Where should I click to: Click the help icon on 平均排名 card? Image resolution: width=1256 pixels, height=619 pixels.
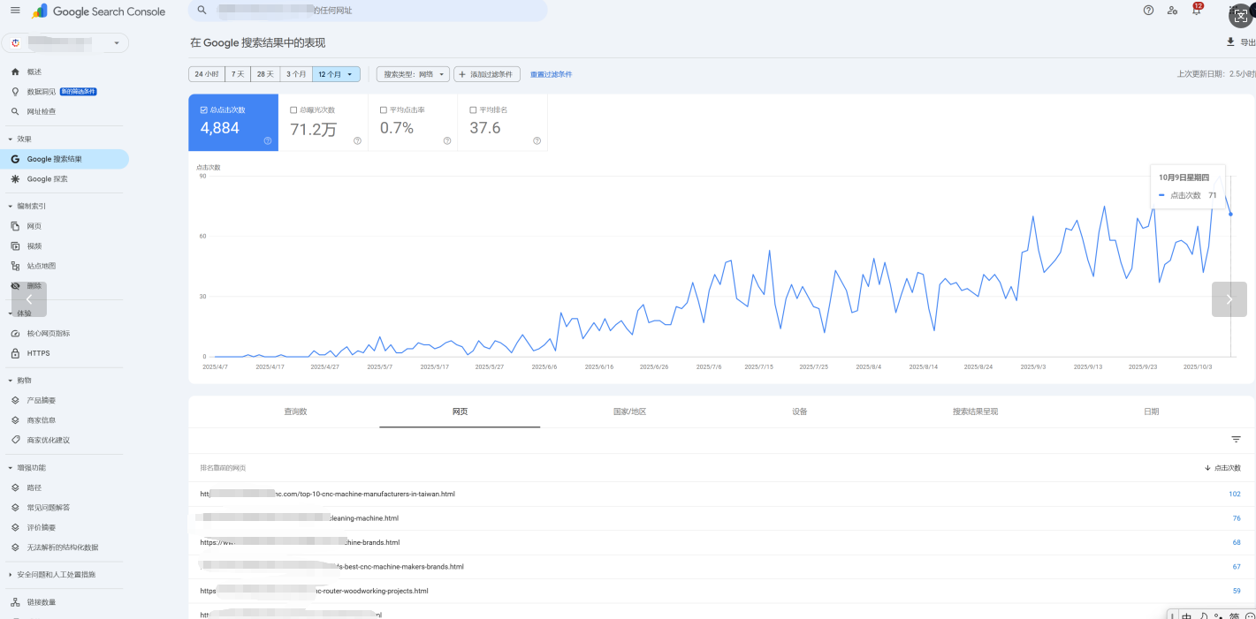[x=537, y=140]
